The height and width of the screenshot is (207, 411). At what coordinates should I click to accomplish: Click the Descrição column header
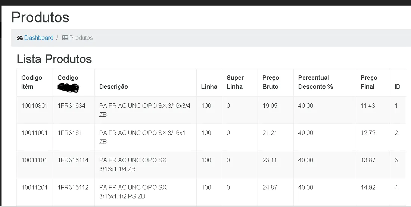point(113,87)
